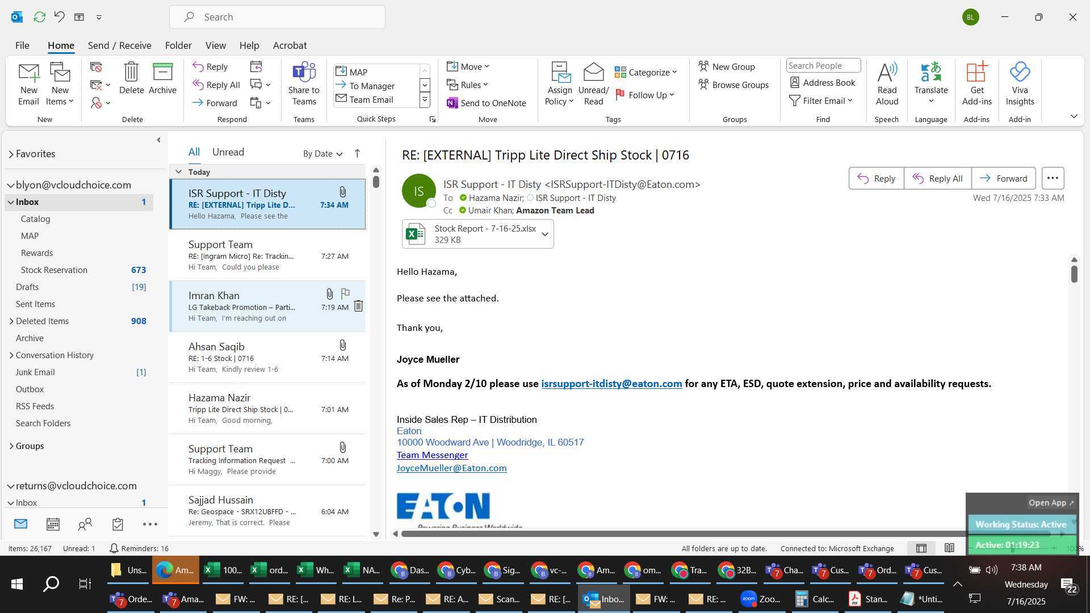The width and height of the screenshot is (1090, 613).
Task: Click the Send/Receive sync icon in title bar
Action: point(39,17)
